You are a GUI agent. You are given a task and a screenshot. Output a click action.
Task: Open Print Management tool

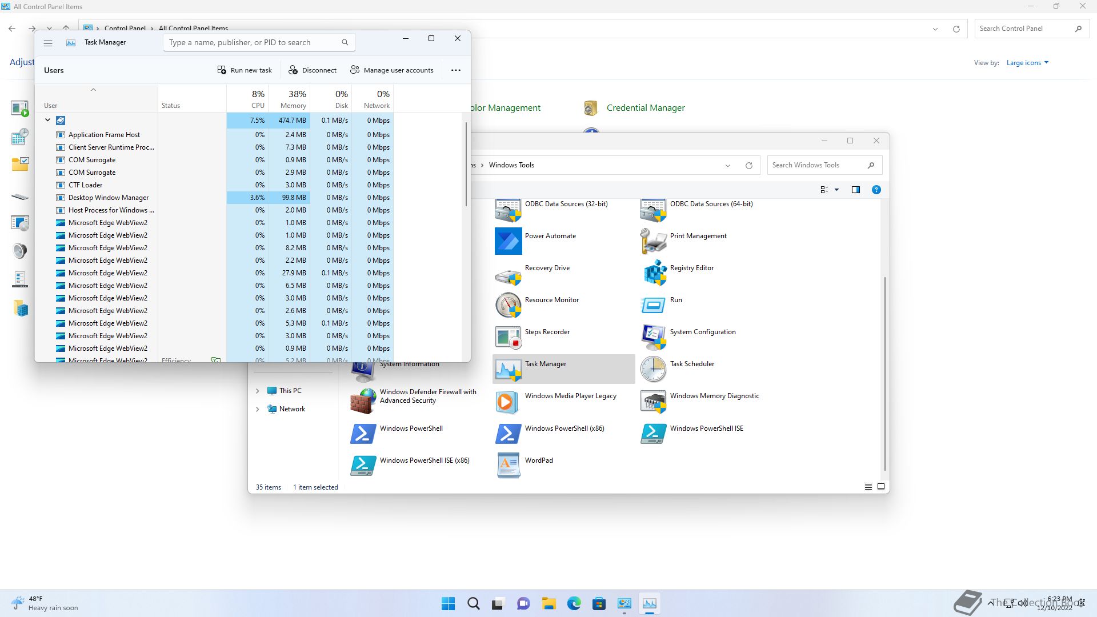[x=653, y=241]
